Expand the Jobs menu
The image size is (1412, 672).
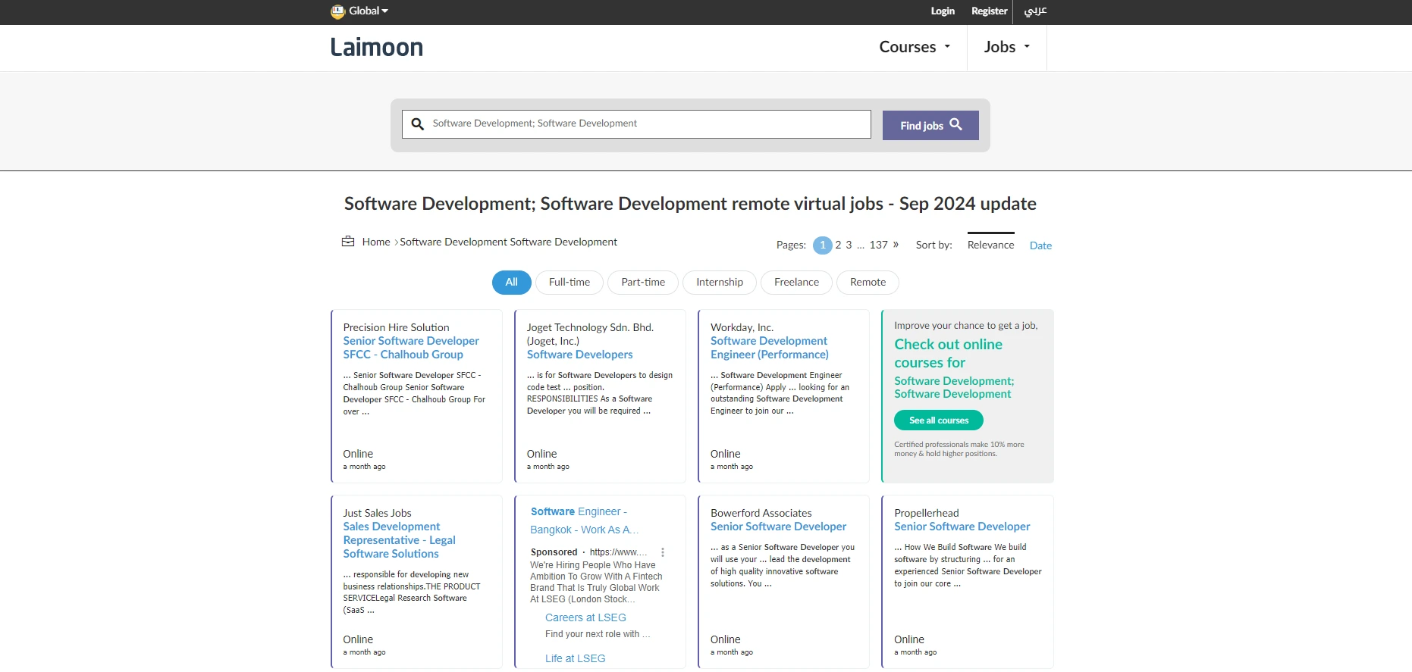1007,47
